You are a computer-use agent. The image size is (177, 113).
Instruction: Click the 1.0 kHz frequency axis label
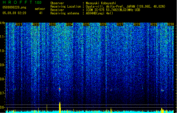[3, 51]
